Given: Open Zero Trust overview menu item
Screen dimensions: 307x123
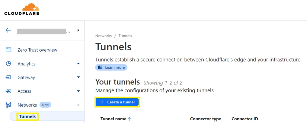Looking at the screenshot, I should pyautogui.click(x=37, y=50).
